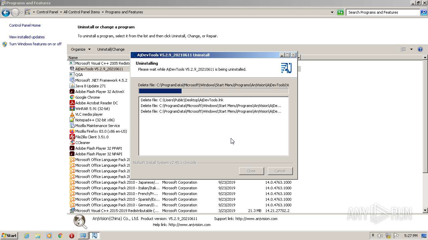The height and width of the screenshot is (240, 428).
Task: Select Microsoft Visual C++ 2005 Redistributable entry
Action: coord(99,63)
